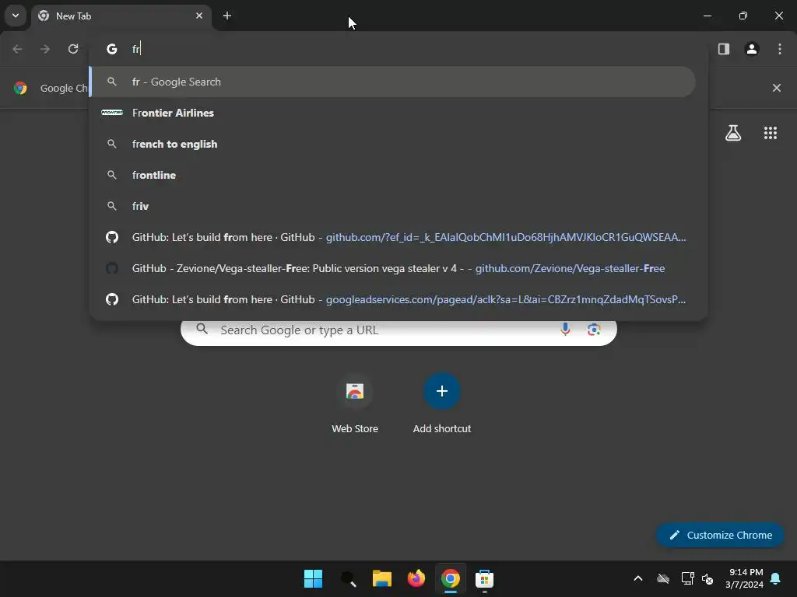Open File Explorer from taskbar
This screenshot has height=597, width=797.
[381, 578]
